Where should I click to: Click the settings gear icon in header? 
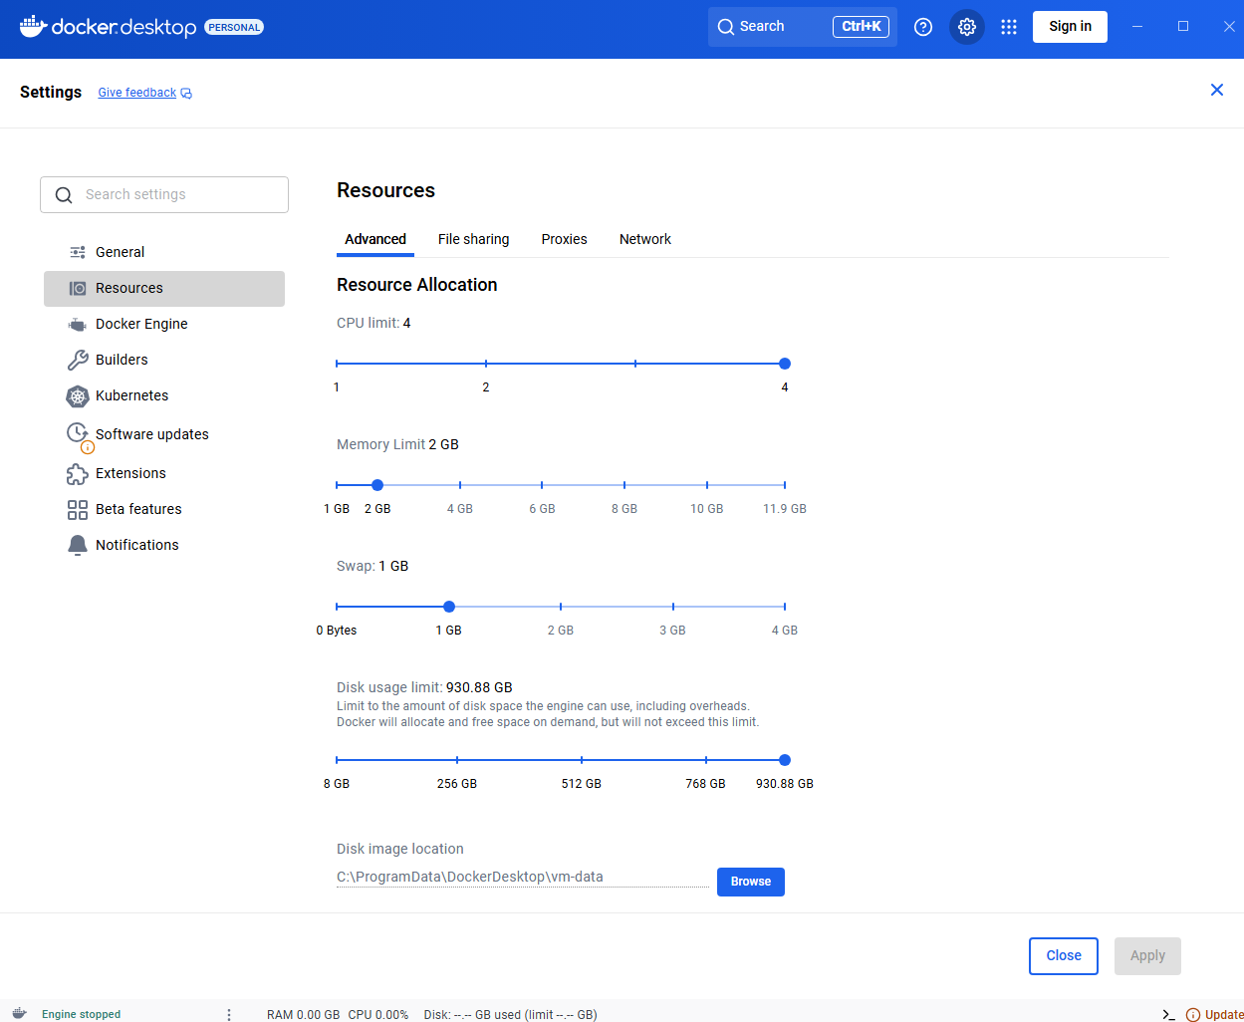click(x=967, y=27)
